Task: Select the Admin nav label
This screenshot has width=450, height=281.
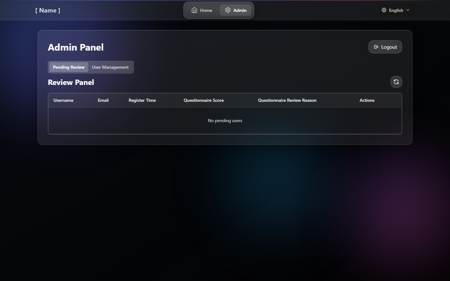Action: tap(240, 10)
